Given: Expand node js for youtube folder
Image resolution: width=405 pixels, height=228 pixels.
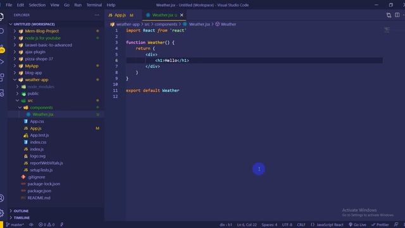Looking at the screenshot, I should tap(42, 38).
